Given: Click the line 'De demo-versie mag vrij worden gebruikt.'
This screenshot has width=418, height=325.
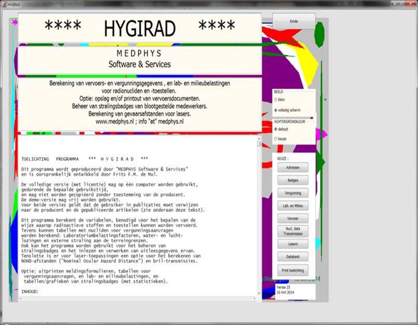Looking at the screenshot, I should (71, 200).
